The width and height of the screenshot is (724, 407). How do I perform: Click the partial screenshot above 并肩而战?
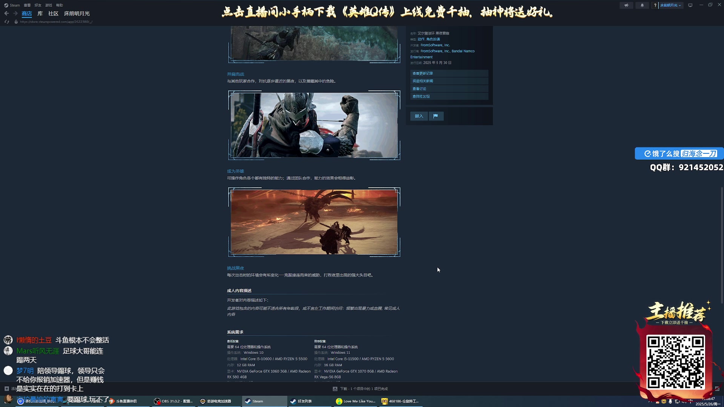point(314,44)
